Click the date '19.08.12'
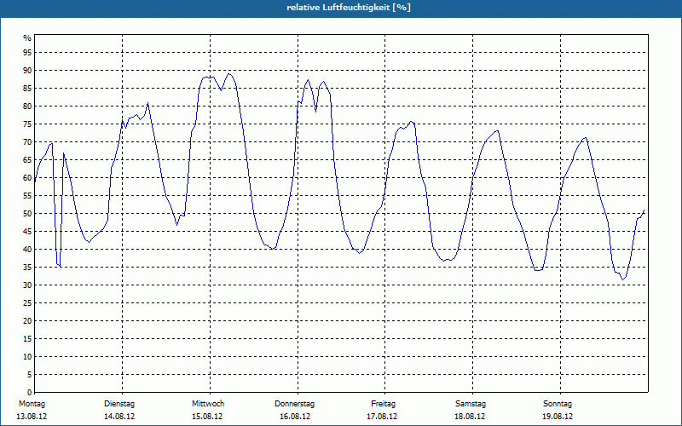The image size is (682, 426). [558, 417]
